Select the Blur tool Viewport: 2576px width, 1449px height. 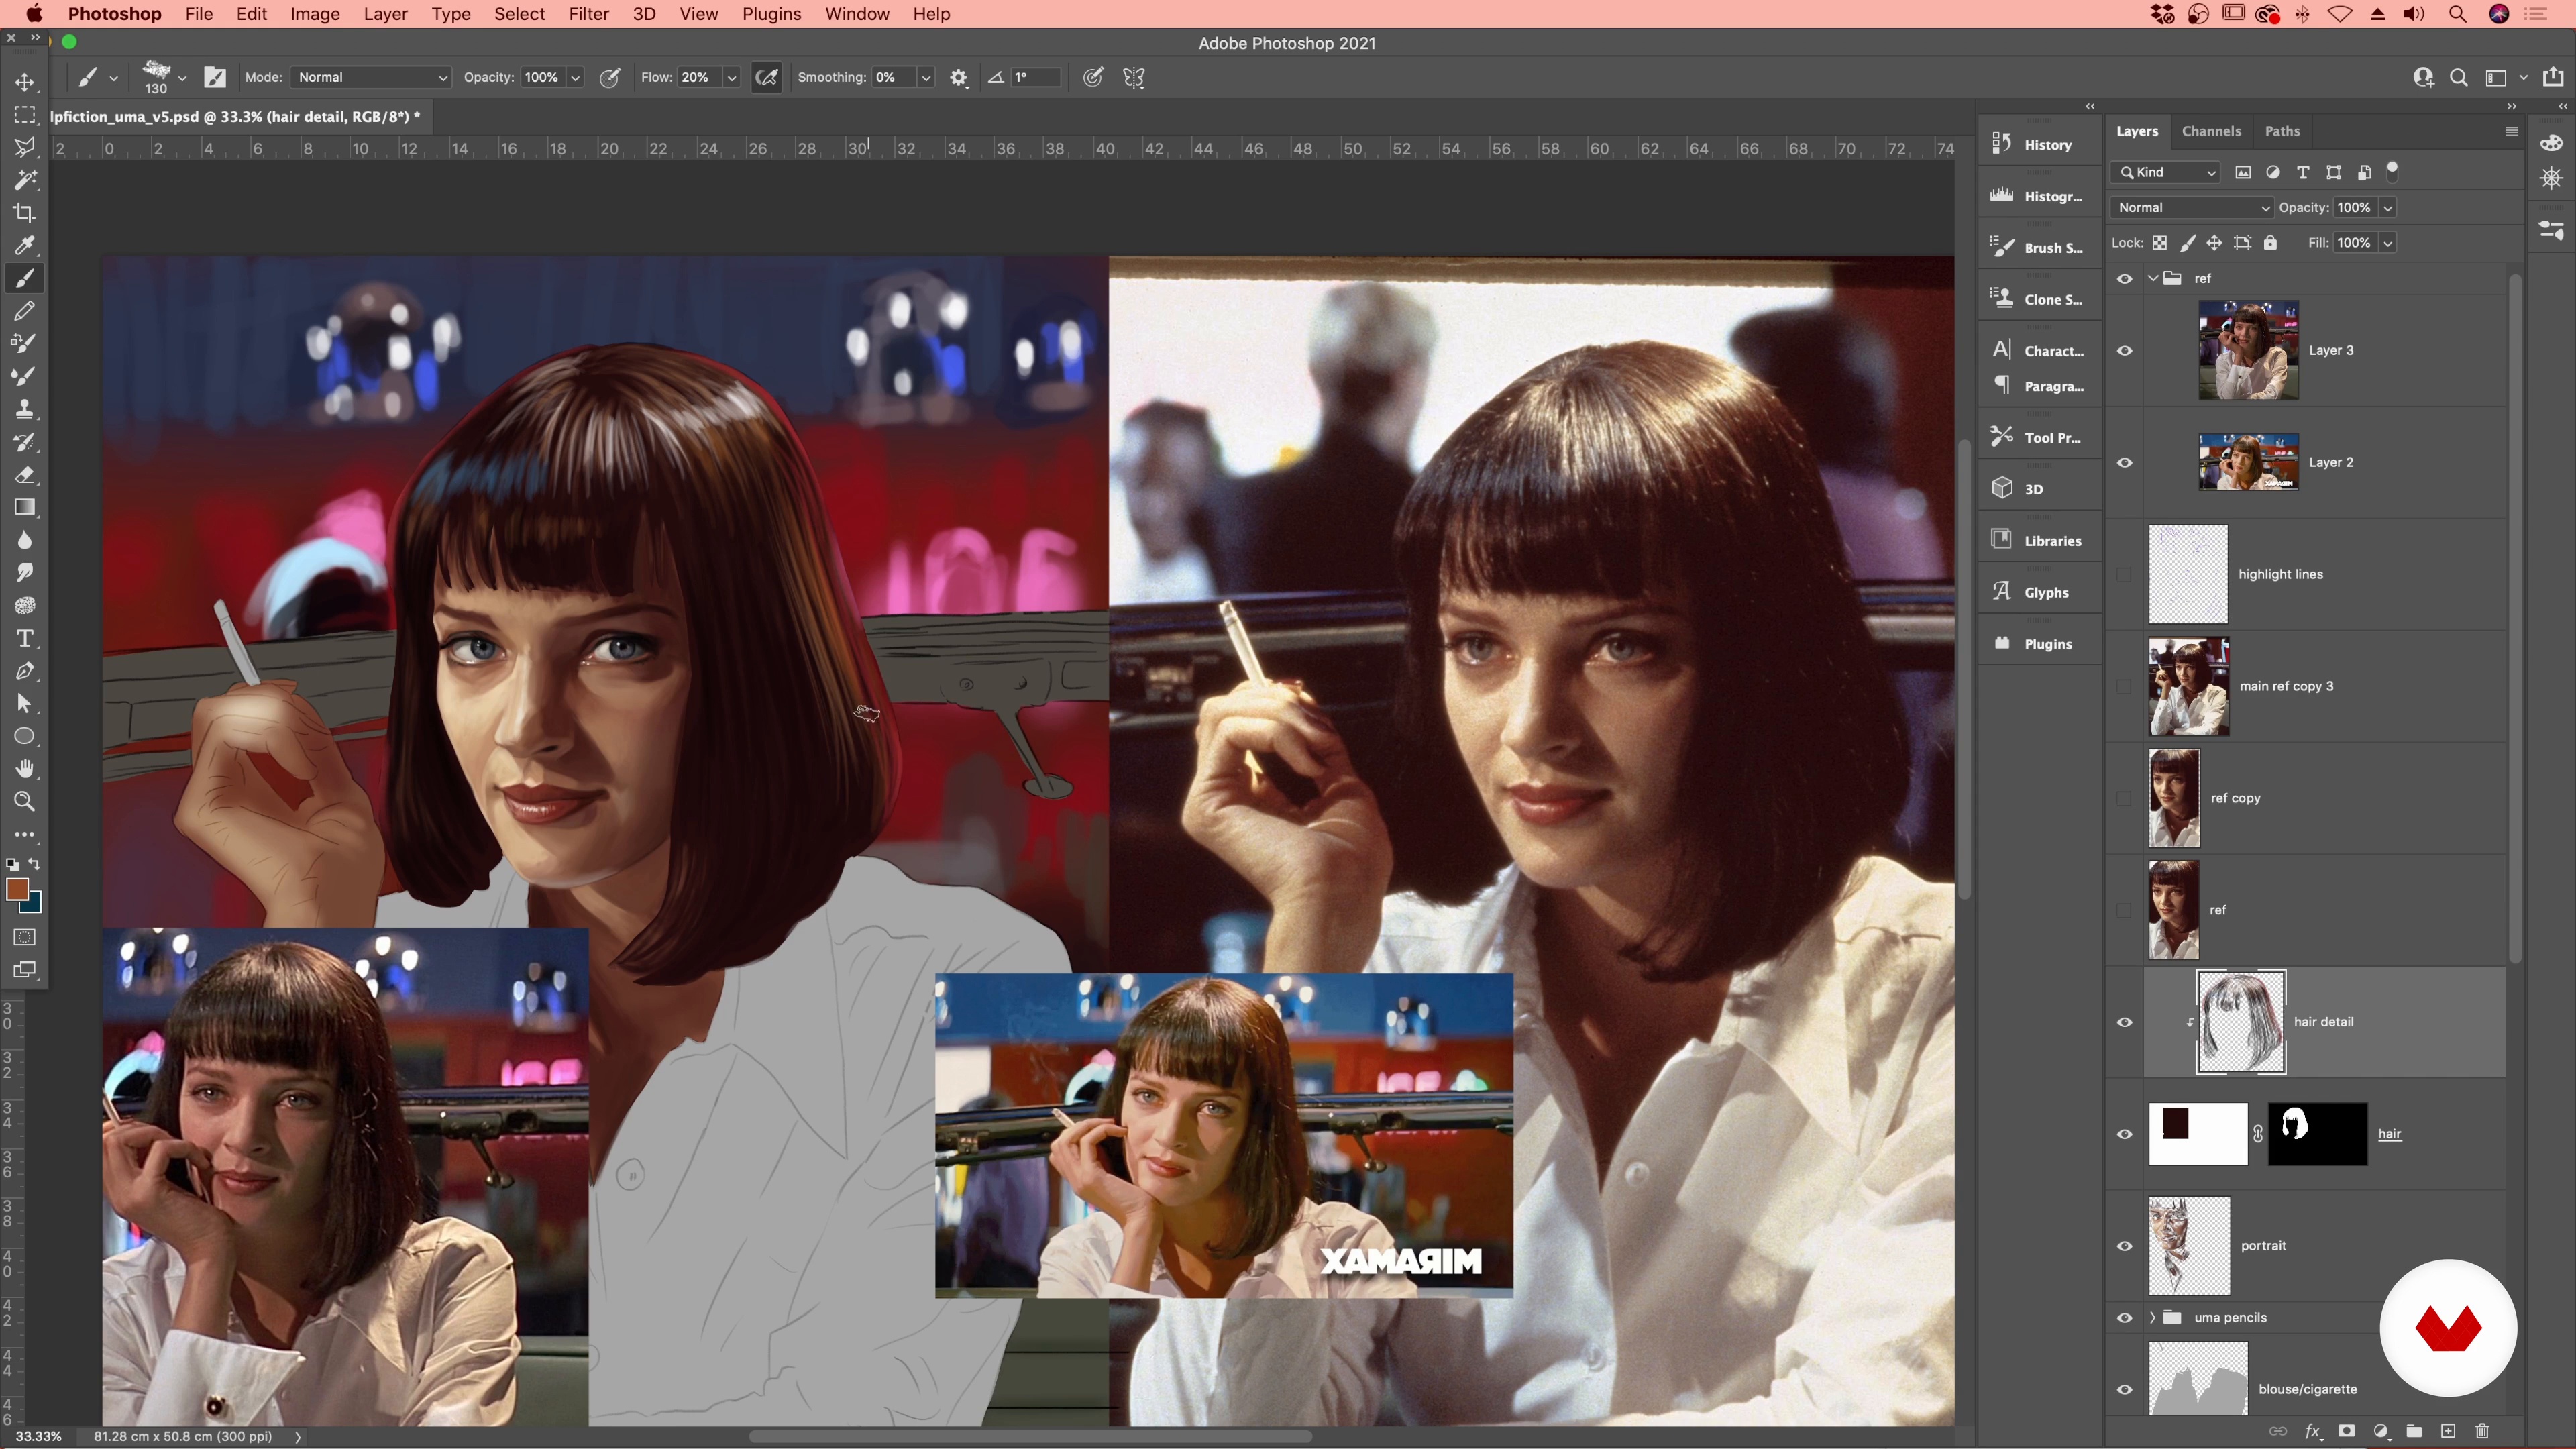coord(25,540)
